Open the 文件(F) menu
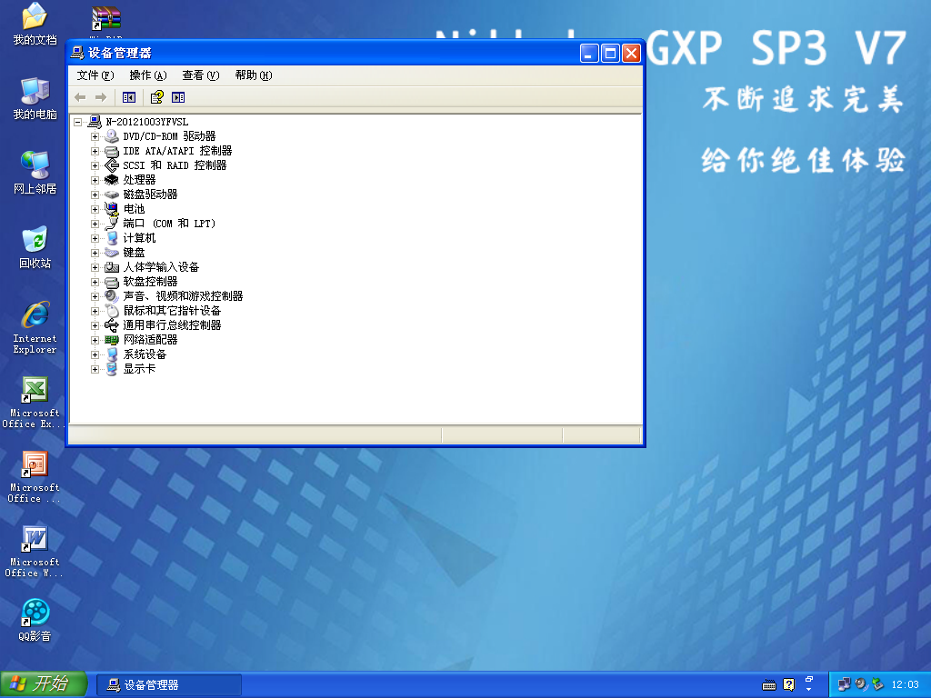 (x=95, y=75)
